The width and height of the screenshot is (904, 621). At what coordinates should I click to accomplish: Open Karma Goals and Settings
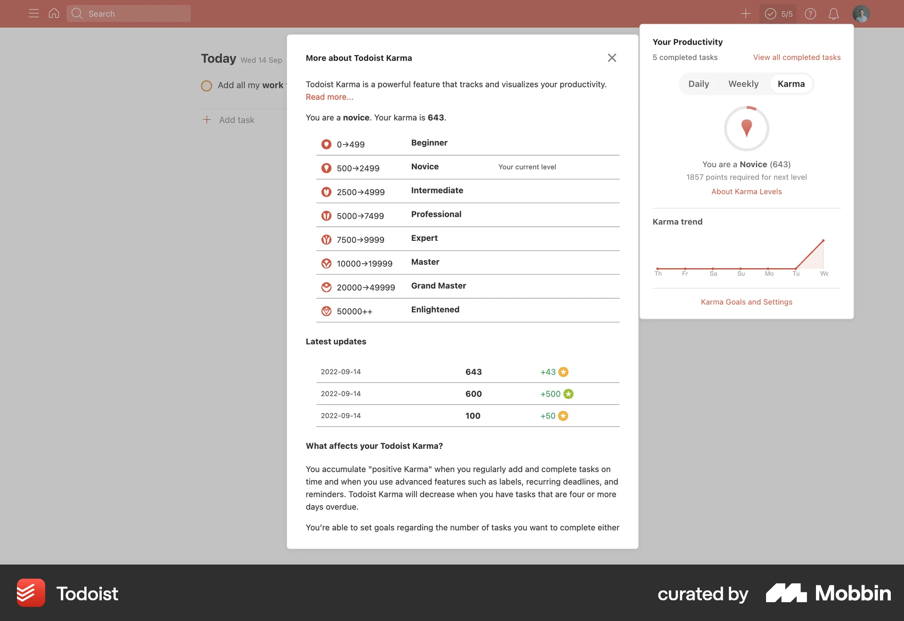[x=746, y=302]
